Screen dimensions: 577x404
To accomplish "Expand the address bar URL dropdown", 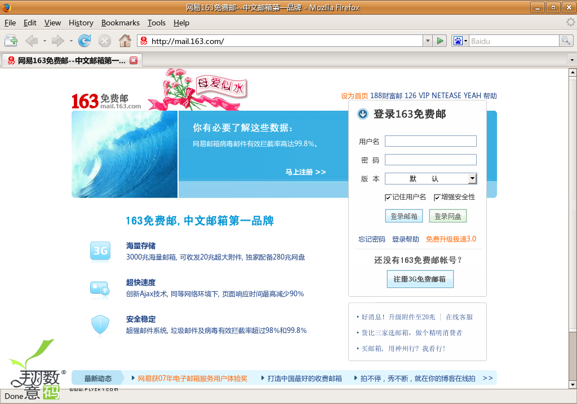I will click(428, 41).
